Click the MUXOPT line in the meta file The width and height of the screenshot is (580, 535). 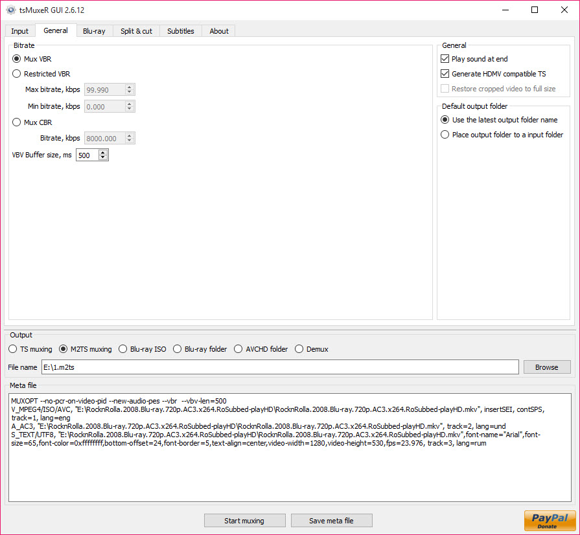pos(119,401)
